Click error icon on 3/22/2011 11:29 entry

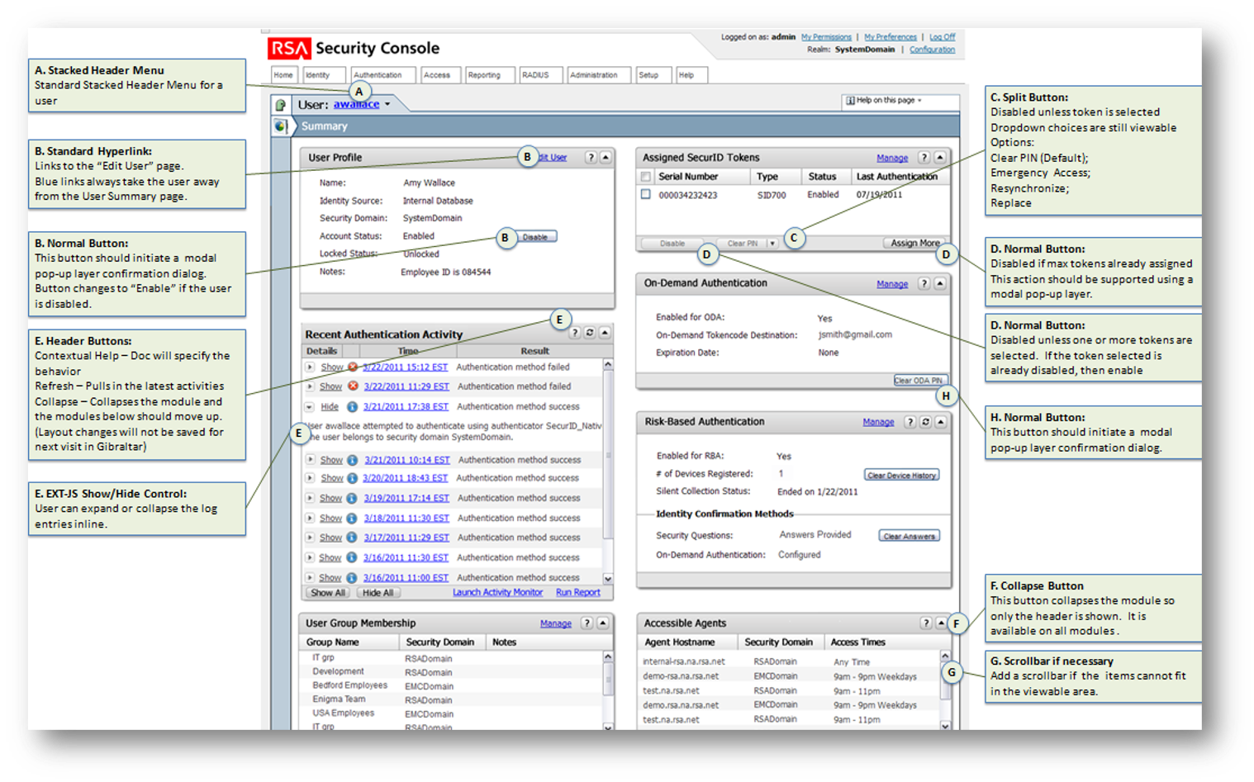[x=353, y=386]
